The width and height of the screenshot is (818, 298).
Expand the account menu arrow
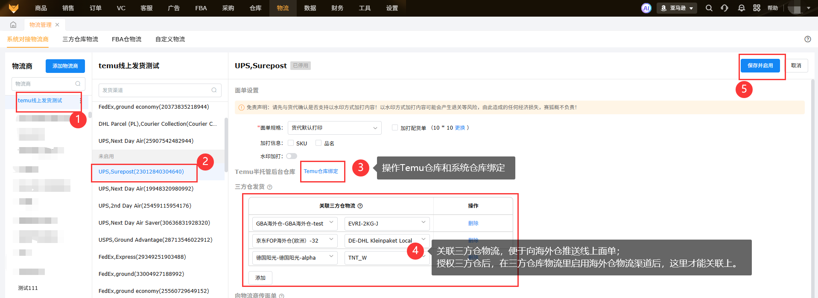pyautogui.click(x=809, y=8)
